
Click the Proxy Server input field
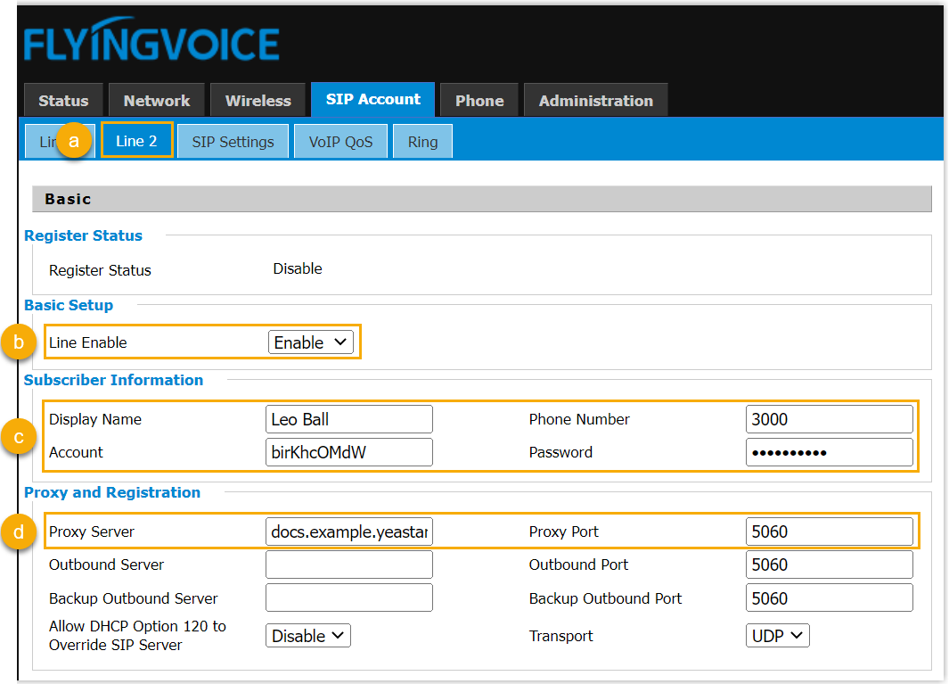348,532
